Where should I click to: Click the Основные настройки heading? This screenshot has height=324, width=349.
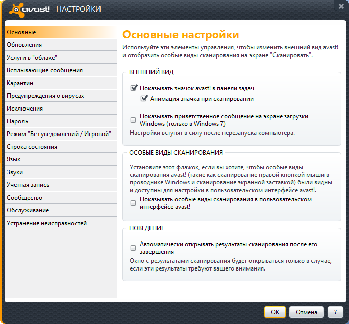tap(181, 35)
